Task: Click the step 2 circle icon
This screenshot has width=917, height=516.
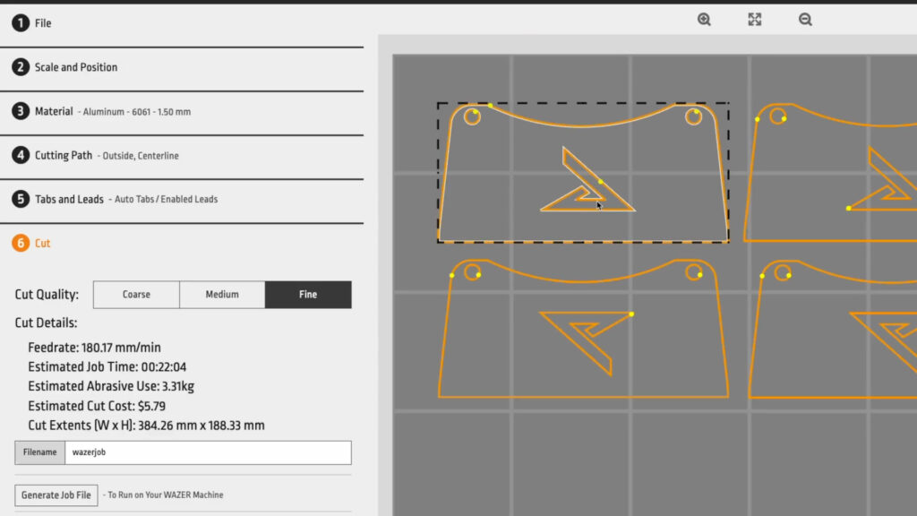Action: (21, 67)
